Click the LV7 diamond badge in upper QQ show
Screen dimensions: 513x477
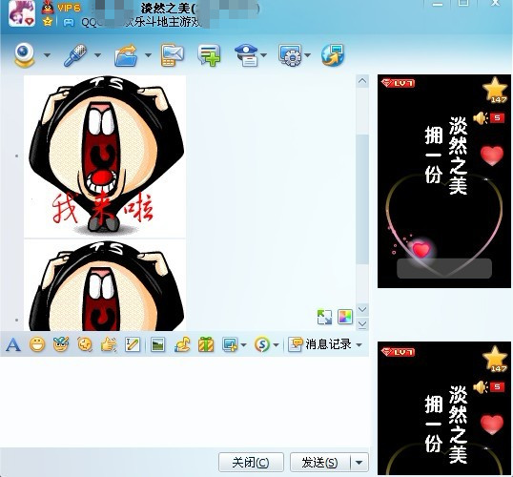click(399, 83)
